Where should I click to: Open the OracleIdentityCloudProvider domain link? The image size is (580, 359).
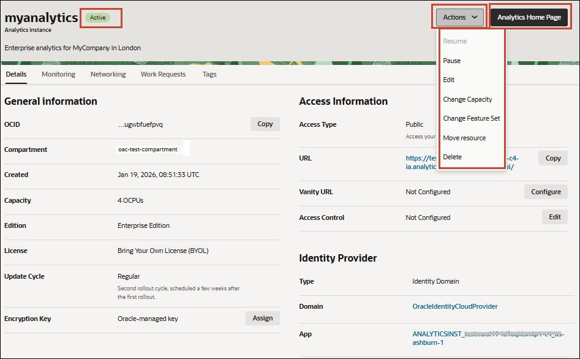[455, 306]
